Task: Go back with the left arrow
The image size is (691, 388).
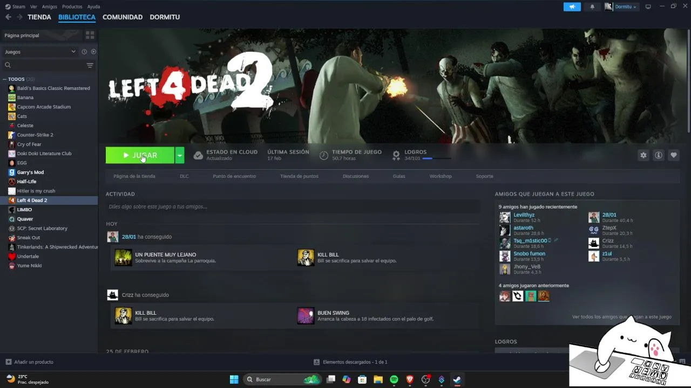Action: coord(8,17)
